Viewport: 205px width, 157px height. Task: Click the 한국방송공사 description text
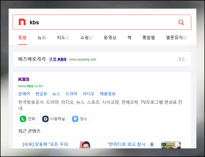(x=100, y=105)
